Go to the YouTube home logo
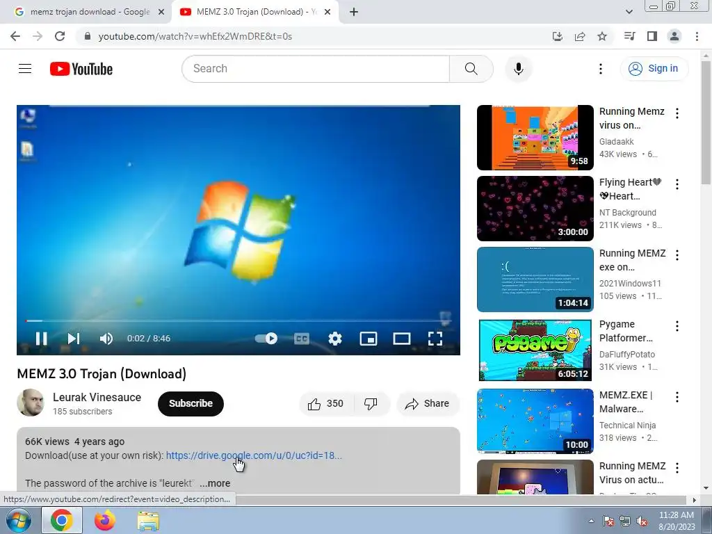Viewport: 712px width, 534px height. tap(81, 69)
